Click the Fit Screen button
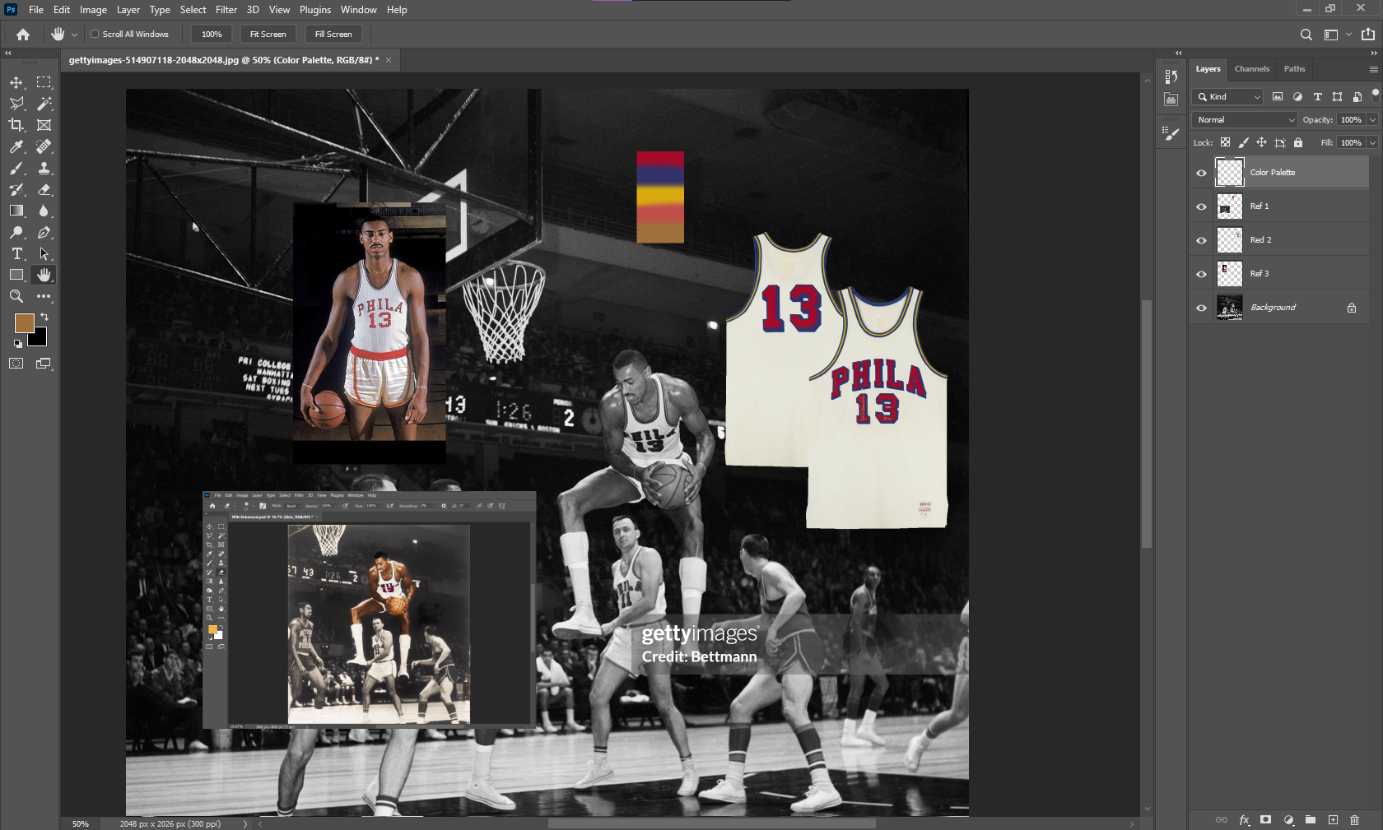The image size is (1383, 830). click(x=268, y=34)
